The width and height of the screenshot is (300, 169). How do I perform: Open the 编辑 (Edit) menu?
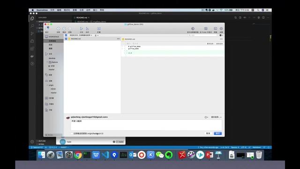click(x=59, y=10)
